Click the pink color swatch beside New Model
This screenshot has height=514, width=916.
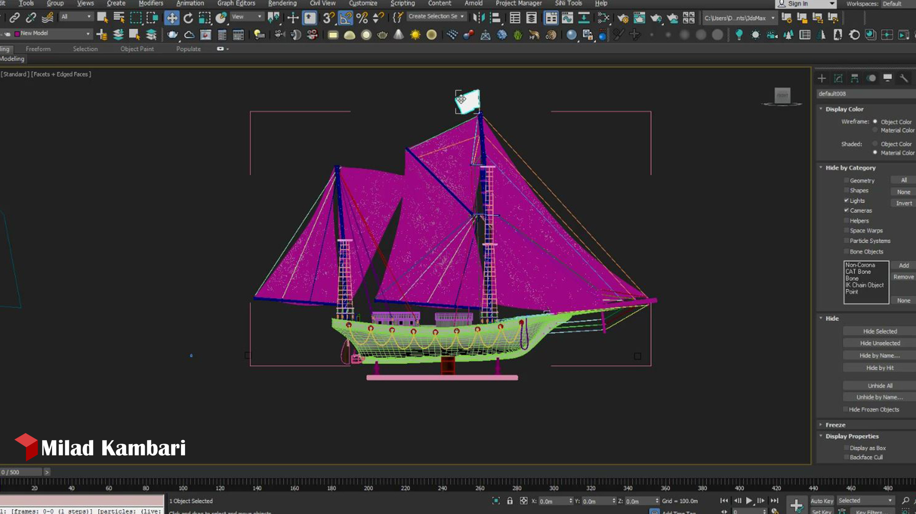[18, 33]
